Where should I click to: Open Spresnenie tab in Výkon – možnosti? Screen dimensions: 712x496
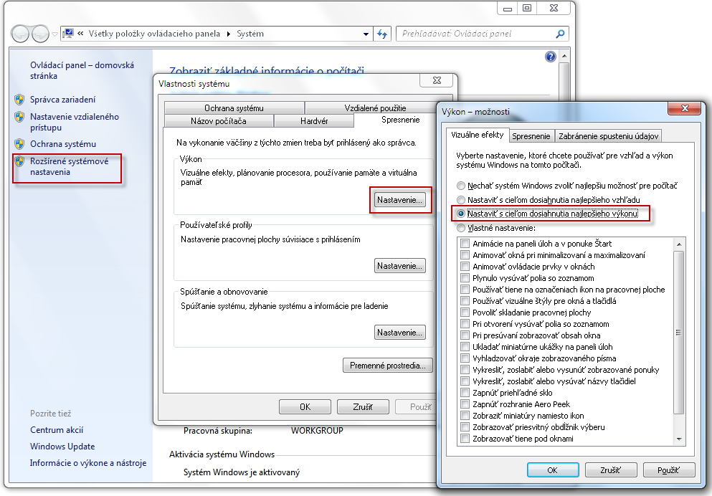point(531,136)
